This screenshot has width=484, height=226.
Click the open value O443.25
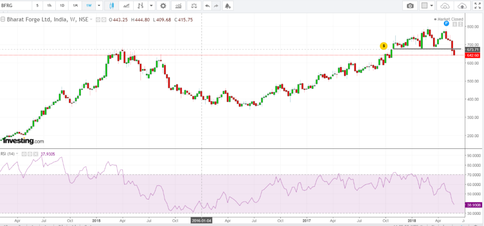tap(118, 19)
